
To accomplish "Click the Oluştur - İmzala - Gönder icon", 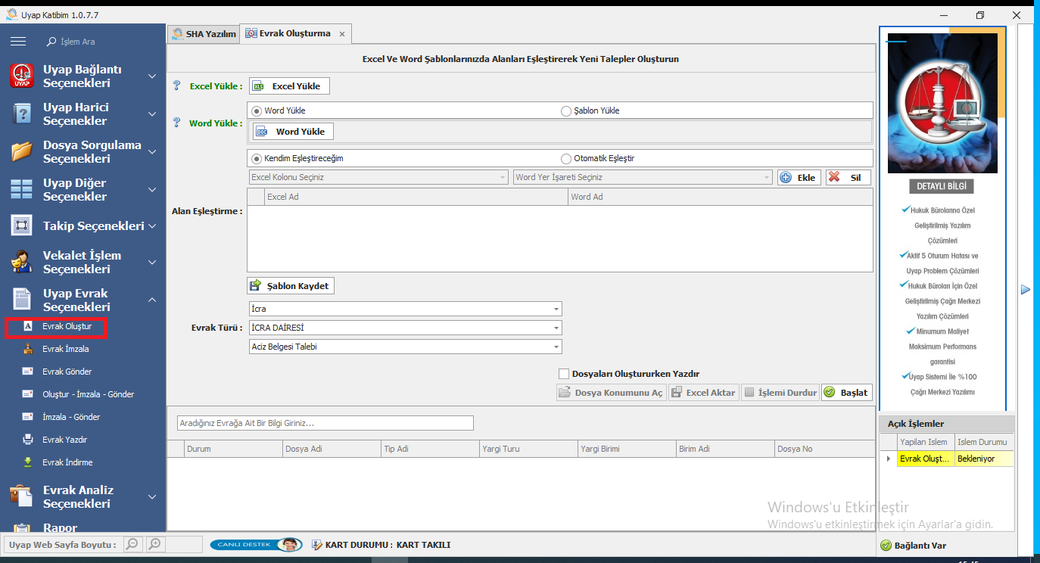I will (28, 394).
